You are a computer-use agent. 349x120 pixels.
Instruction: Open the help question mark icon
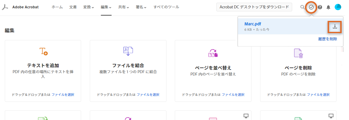pyautogui.click(x=320, y=7)
